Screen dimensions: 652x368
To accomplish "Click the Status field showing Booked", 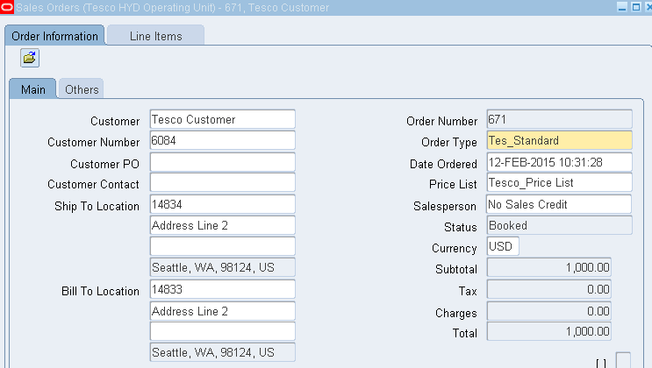I will coord(559,225).
